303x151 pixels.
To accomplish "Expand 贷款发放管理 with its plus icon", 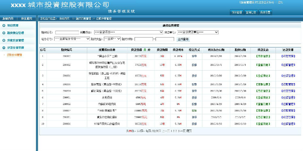I will (x=4, y=40).
